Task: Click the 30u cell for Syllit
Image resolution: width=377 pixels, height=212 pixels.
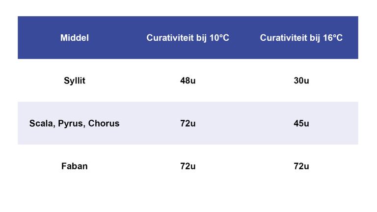Action: coord(301,80)
